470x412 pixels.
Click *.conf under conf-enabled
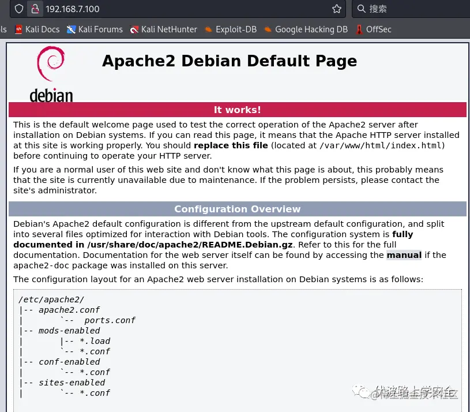point(95,372)
